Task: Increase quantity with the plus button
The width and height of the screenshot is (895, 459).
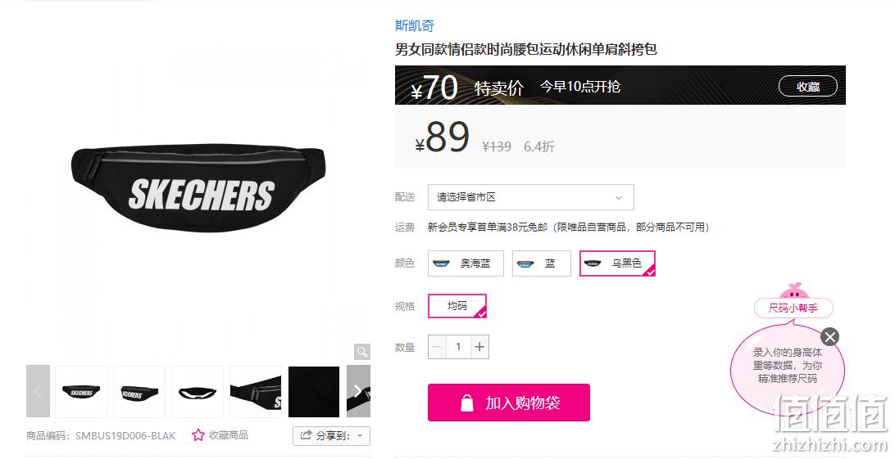Action: click(479, 346)
